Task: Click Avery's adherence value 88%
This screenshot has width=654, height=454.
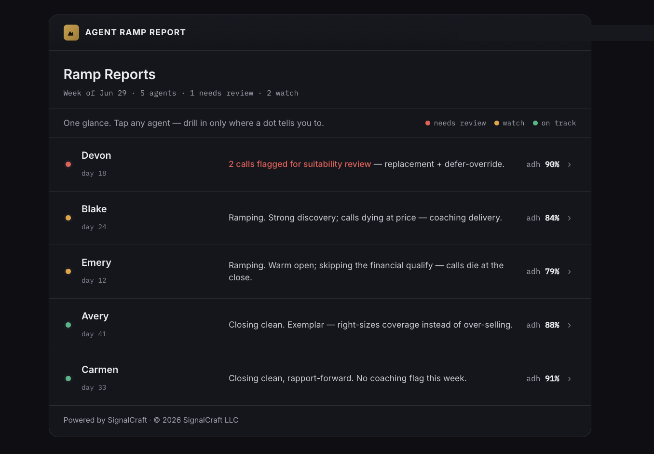Action: coord(552,325)
